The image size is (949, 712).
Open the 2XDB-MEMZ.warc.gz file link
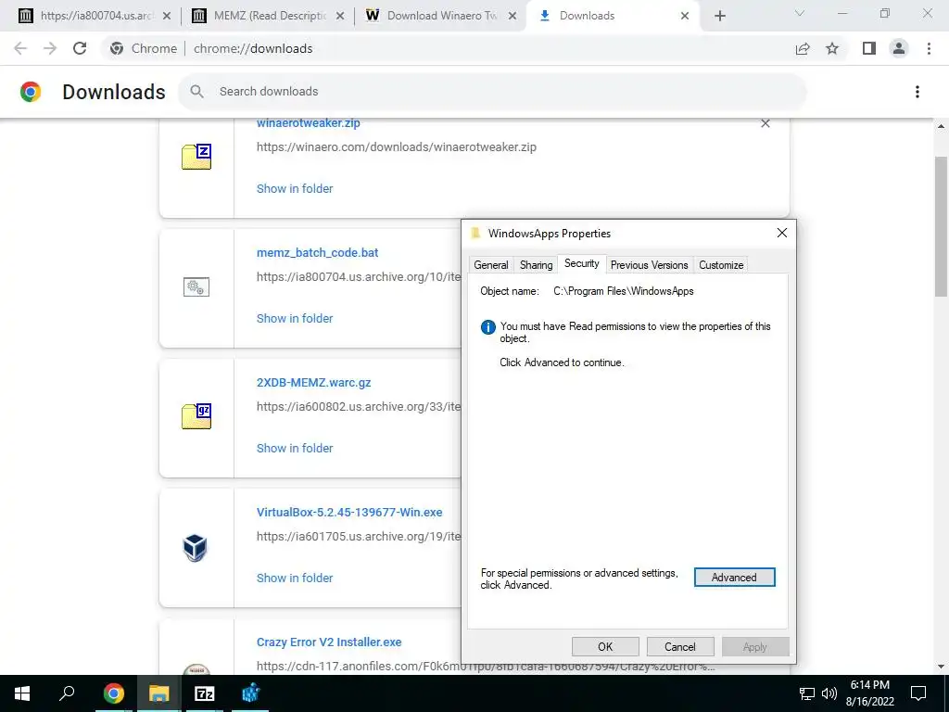(313, 383)
